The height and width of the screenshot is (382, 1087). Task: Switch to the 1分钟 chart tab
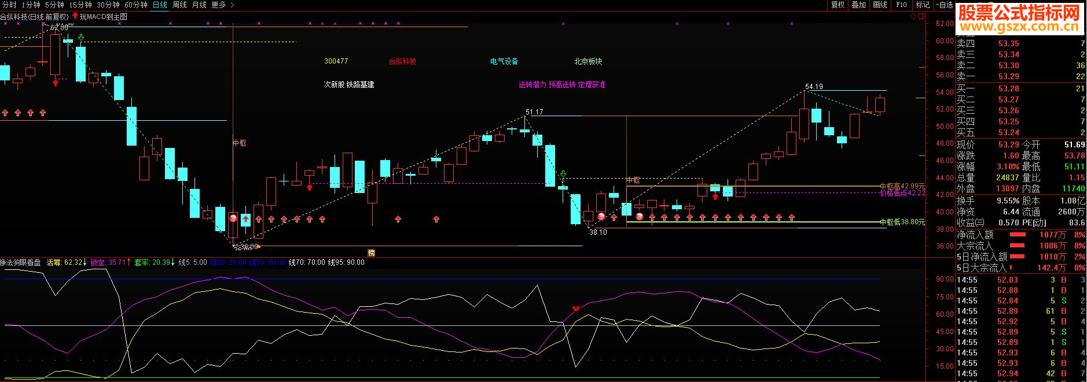click(31, 5)
